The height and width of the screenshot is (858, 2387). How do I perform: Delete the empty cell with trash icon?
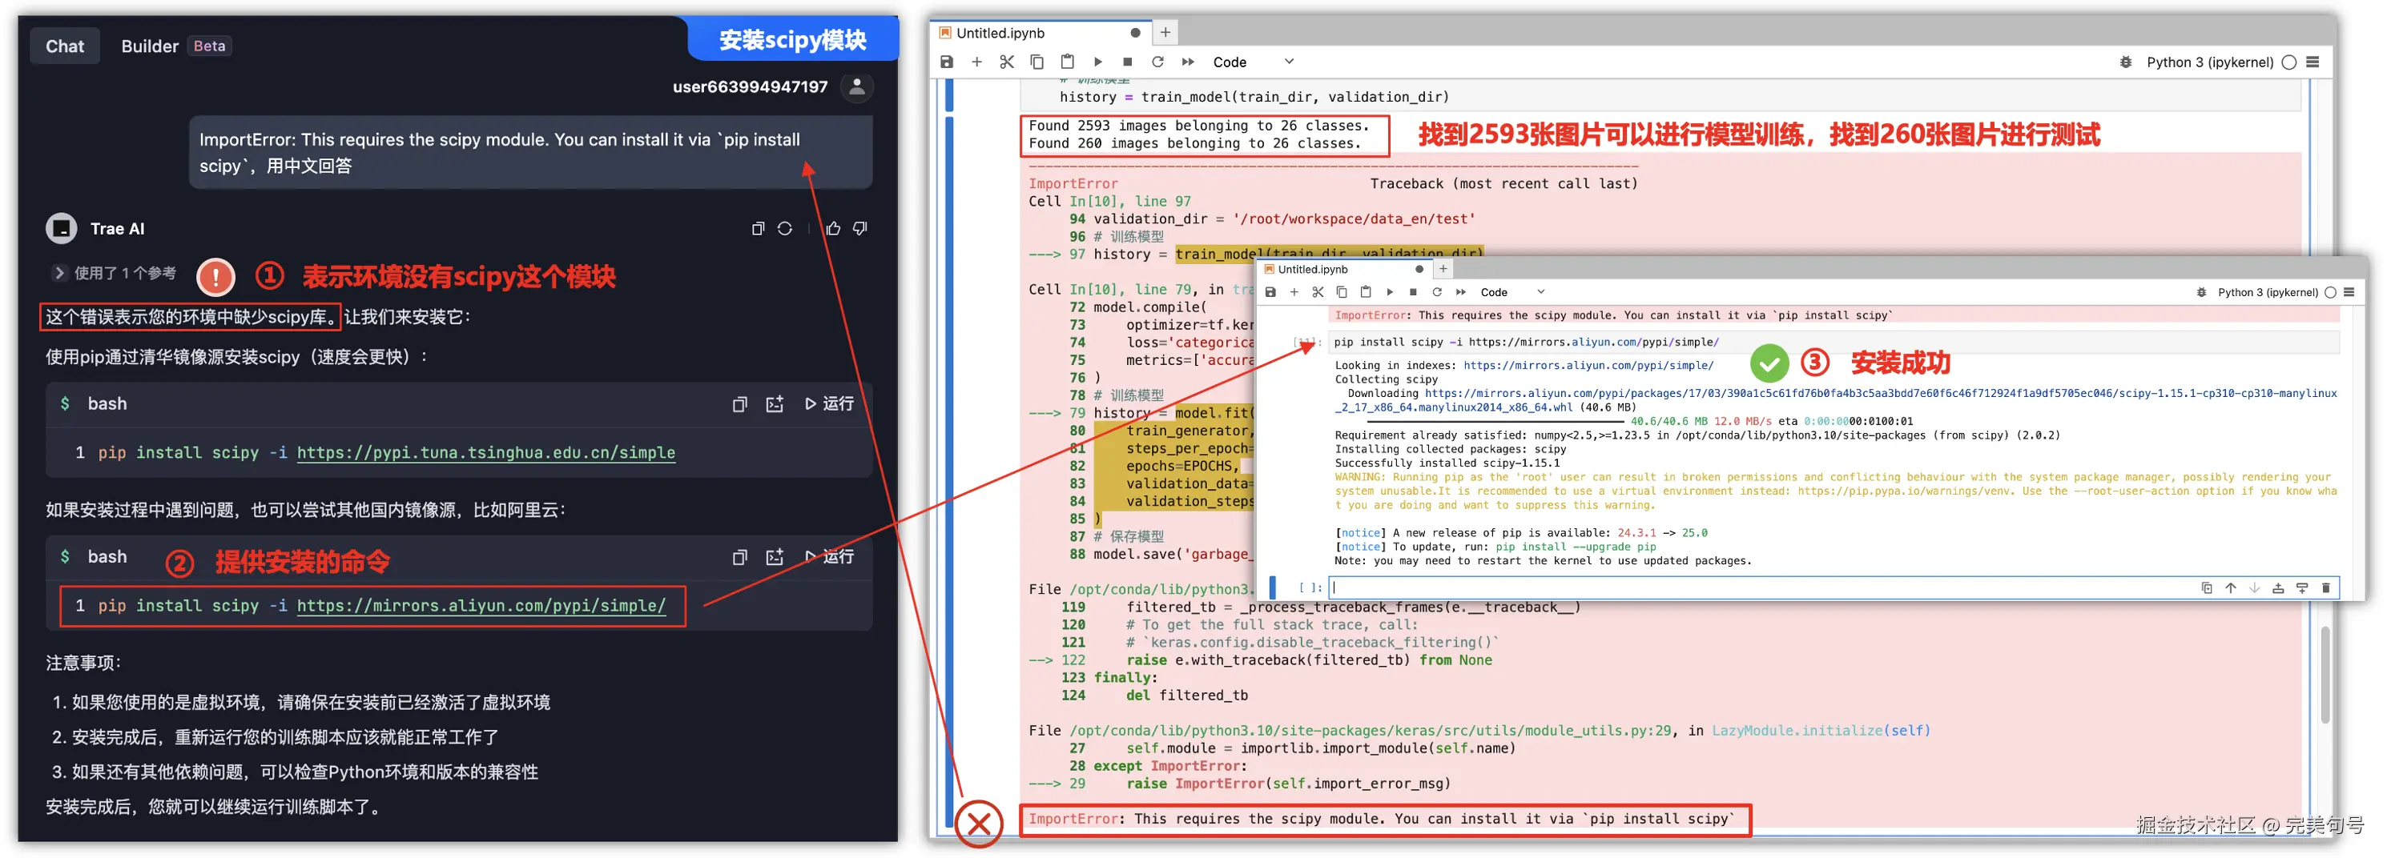[2326, 587]
